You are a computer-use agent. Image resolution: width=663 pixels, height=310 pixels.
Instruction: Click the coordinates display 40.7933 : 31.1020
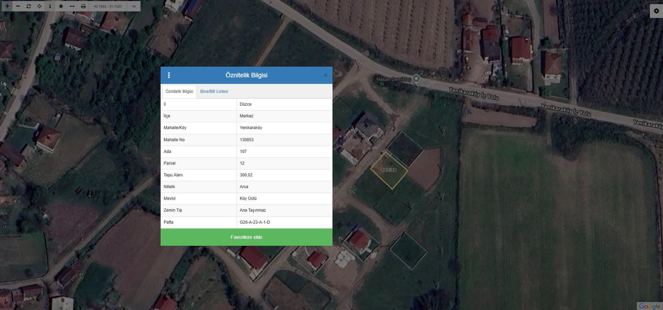click(108, 7)
